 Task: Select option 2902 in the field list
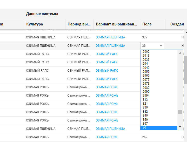tap(146, 52)
